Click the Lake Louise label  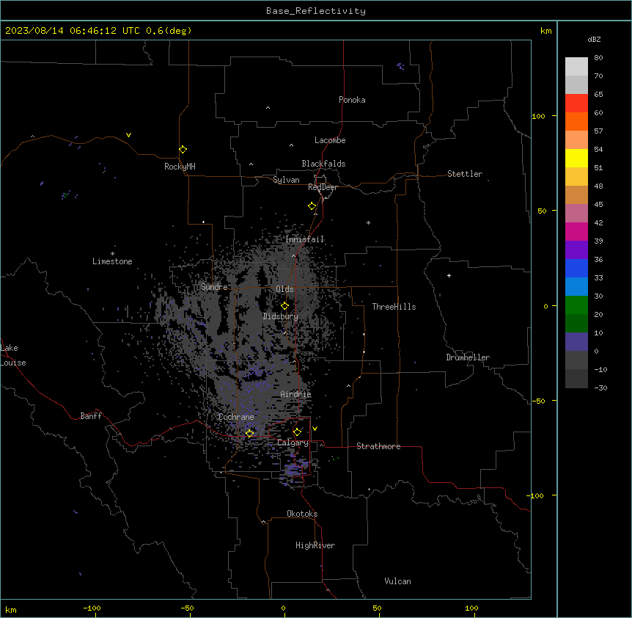tap(13, 355)
